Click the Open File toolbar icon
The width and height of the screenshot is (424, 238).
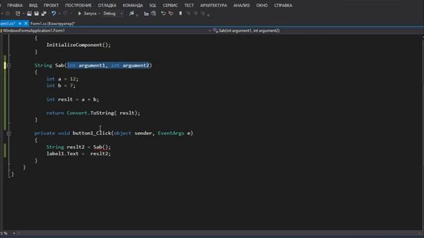(29, 13)
